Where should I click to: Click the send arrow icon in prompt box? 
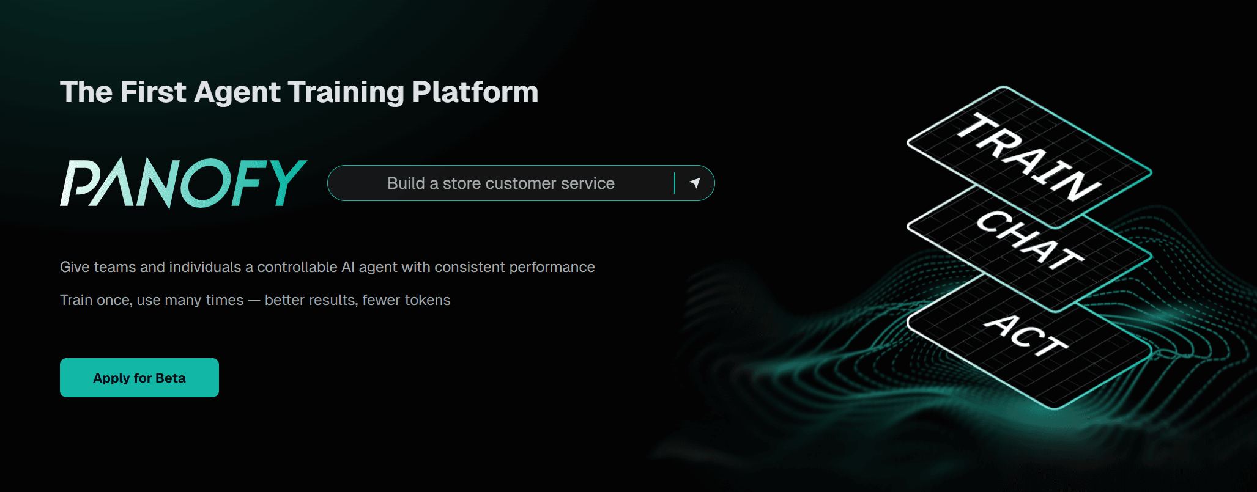(695, 183)
